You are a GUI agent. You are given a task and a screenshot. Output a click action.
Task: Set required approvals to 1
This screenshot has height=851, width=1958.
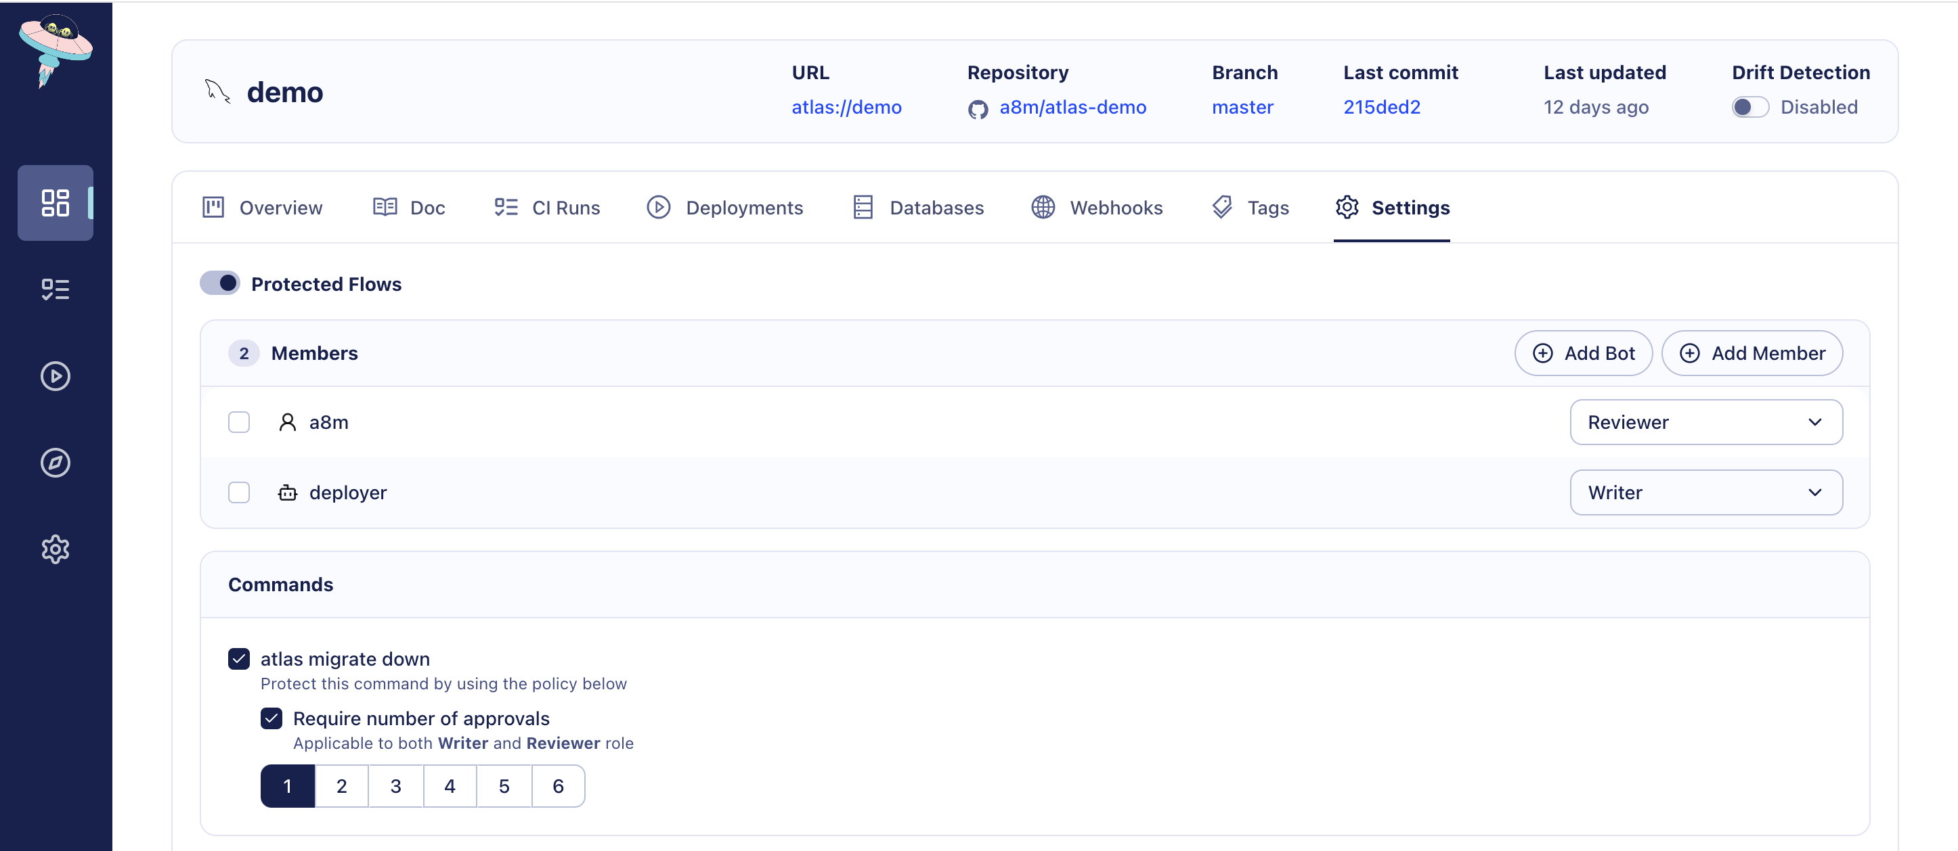tap(287, 785)
